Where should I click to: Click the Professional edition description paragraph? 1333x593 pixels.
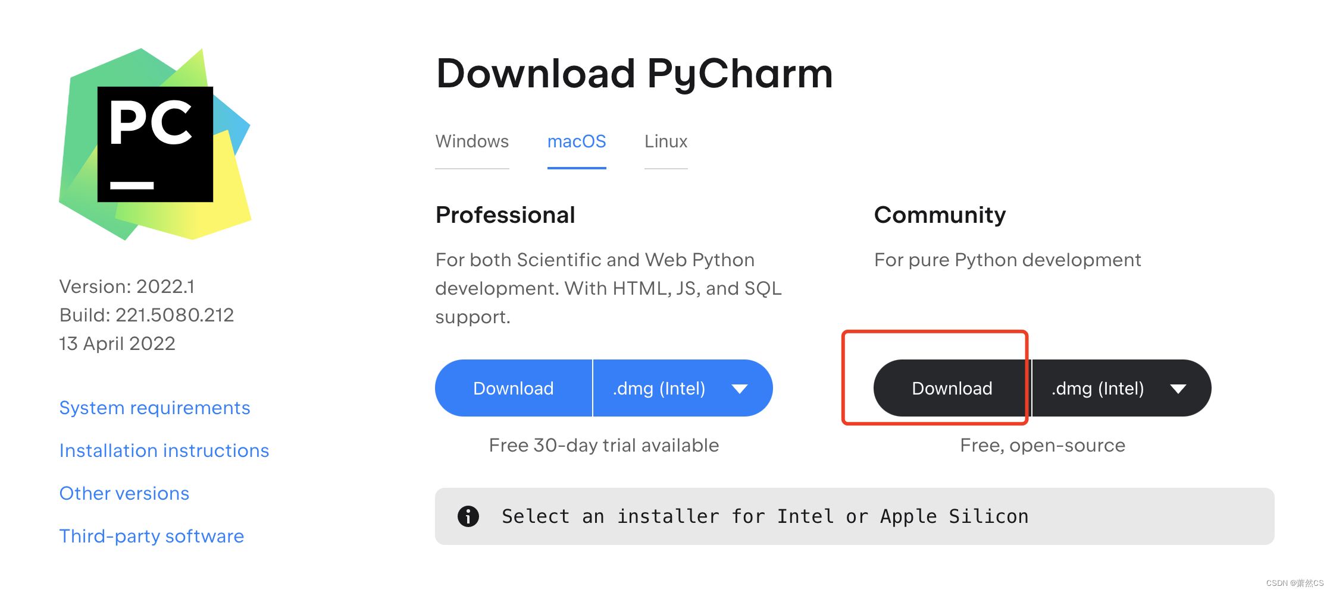coord(608,288)
